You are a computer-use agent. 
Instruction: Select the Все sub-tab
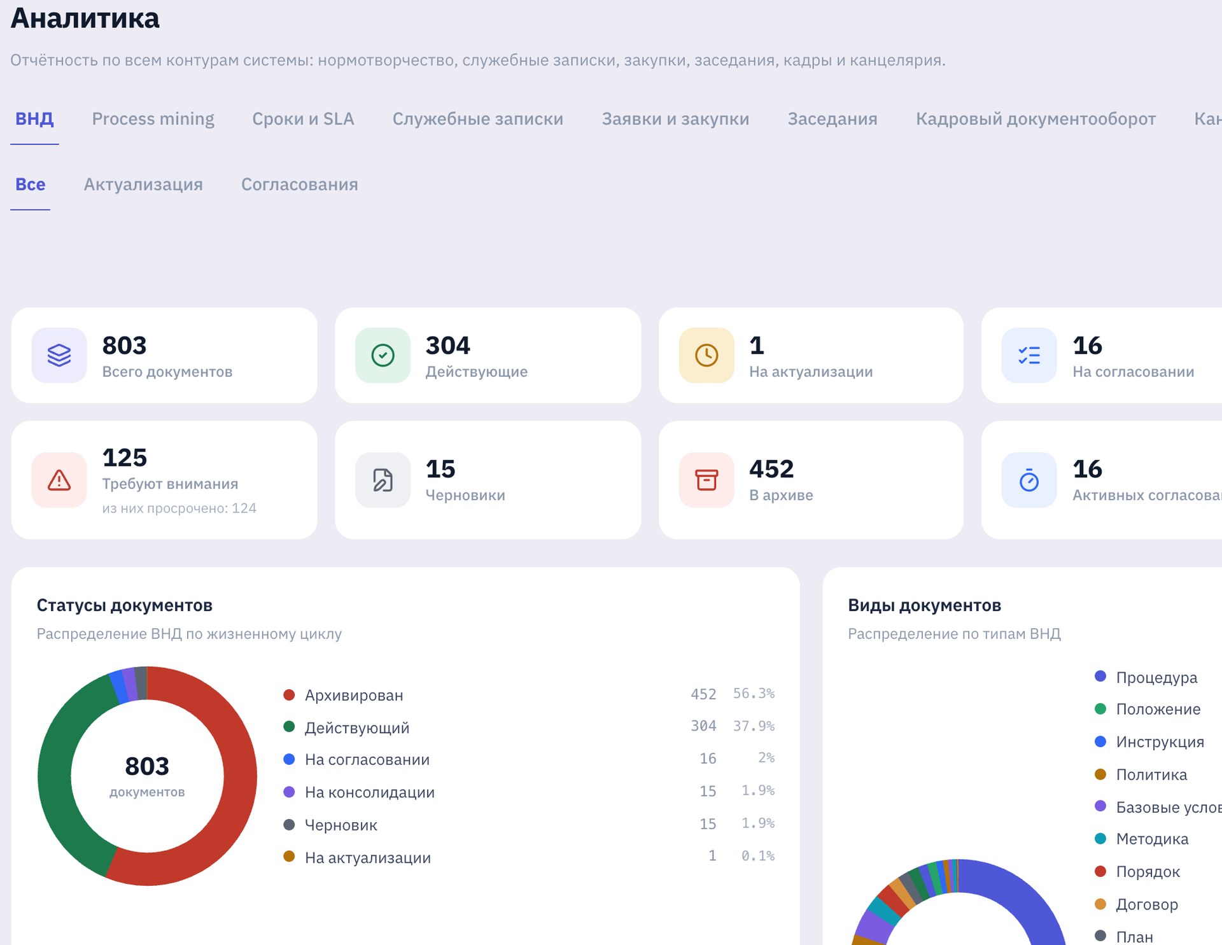pos(30,185)
